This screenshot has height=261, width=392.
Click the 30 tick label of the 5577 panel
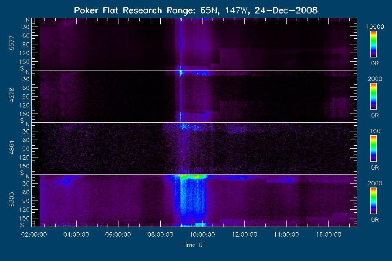(26, 27)
